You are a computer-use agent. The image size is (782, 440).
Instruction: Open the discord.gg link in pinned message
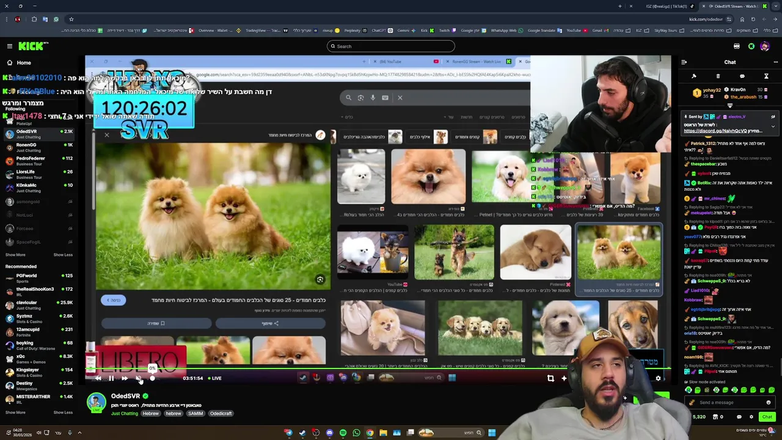pos(715,131)
